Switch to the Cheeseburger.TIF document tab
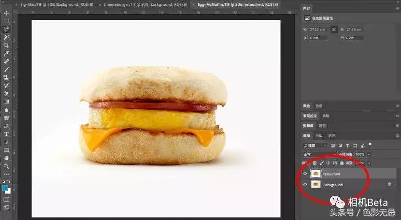401x220 pixels. (x=145, y=5)
